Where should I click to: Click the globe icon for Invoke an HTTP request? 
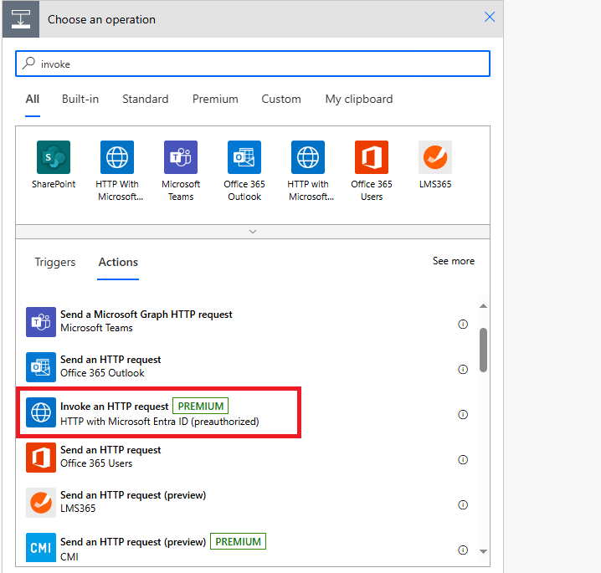click(41, 412)
